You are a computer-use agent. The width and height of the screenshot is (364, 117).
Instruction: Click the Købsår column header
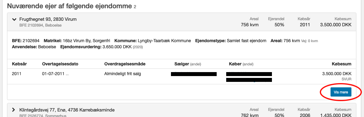coord(19,64)
